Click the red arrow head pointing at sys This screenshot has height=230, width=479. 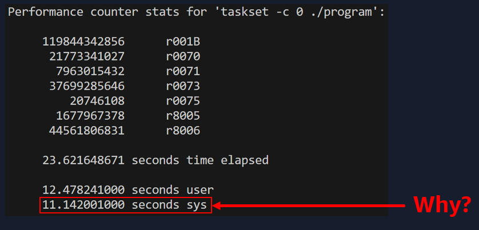[x=216, y=205]
